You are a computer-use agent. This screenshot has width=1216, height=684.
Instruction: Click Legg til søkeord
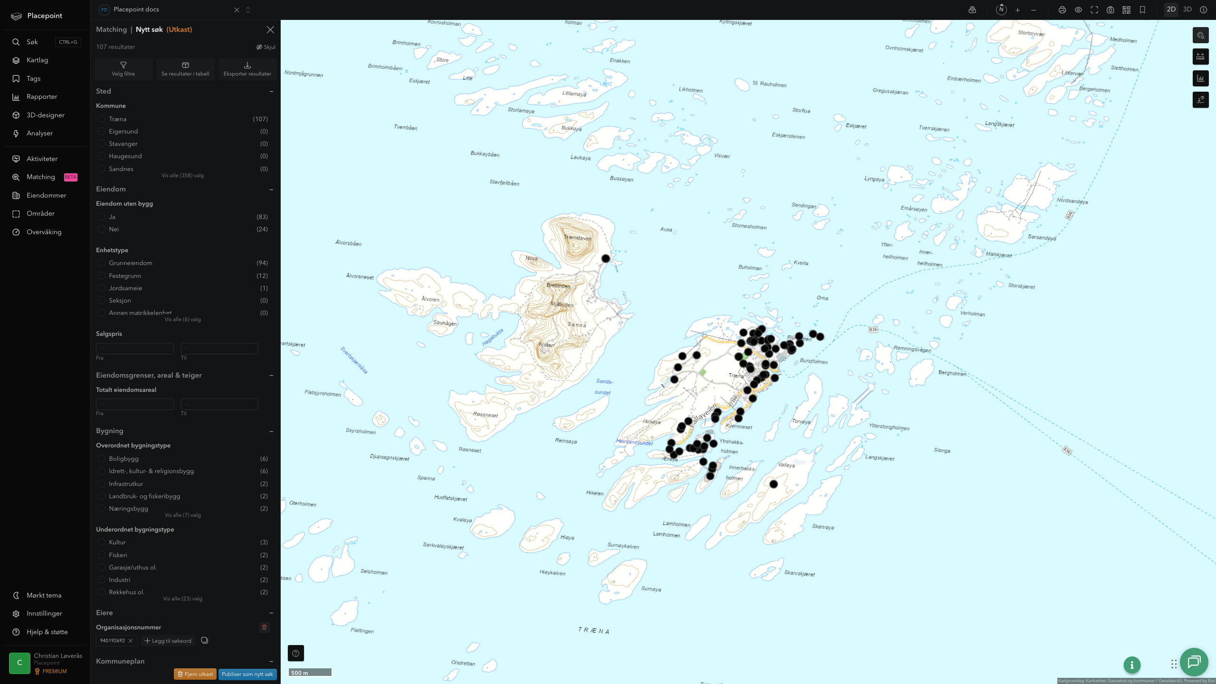pos(168,641)
